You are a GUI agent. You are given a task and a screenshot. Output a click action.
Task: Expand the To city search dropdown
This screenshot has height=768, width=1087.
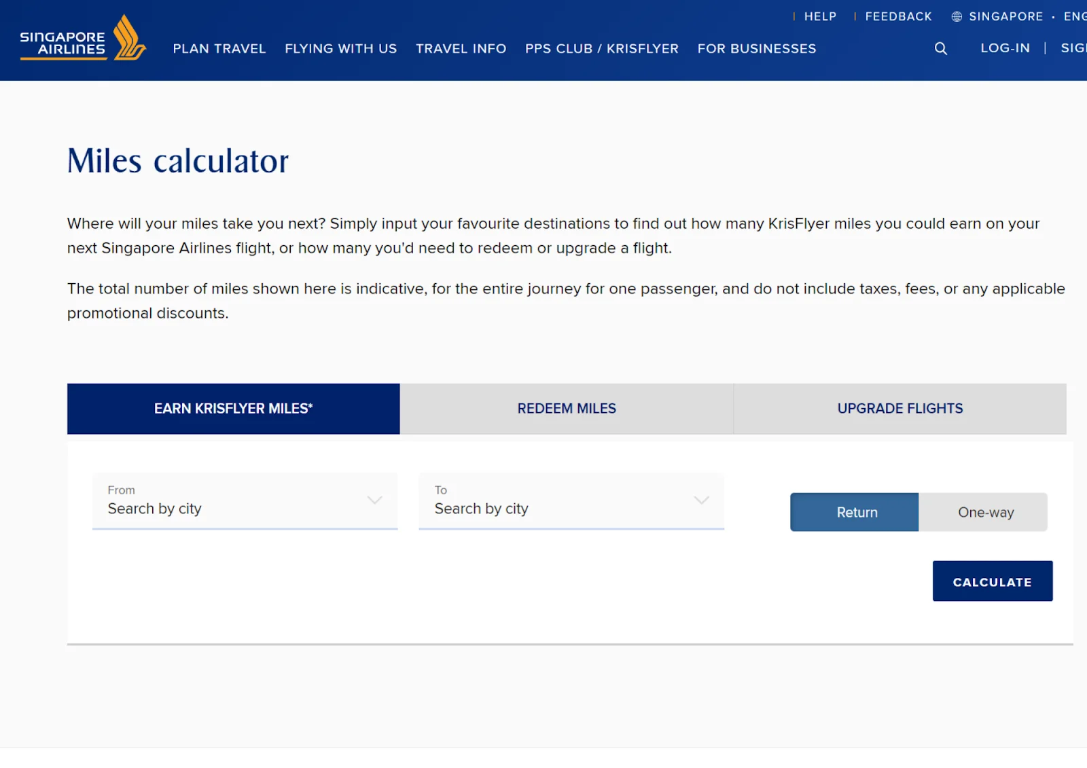point(701,500)
